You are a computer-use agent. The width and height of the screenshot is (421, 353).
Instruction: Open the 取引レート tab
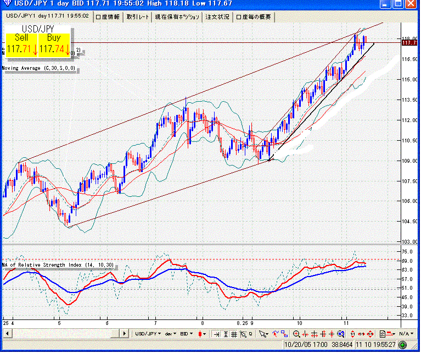point(137,17)
